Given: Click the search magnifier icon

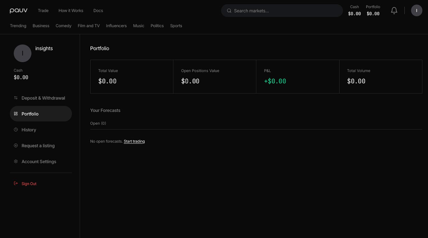Looking at the screenshot, I should (229, 11).
